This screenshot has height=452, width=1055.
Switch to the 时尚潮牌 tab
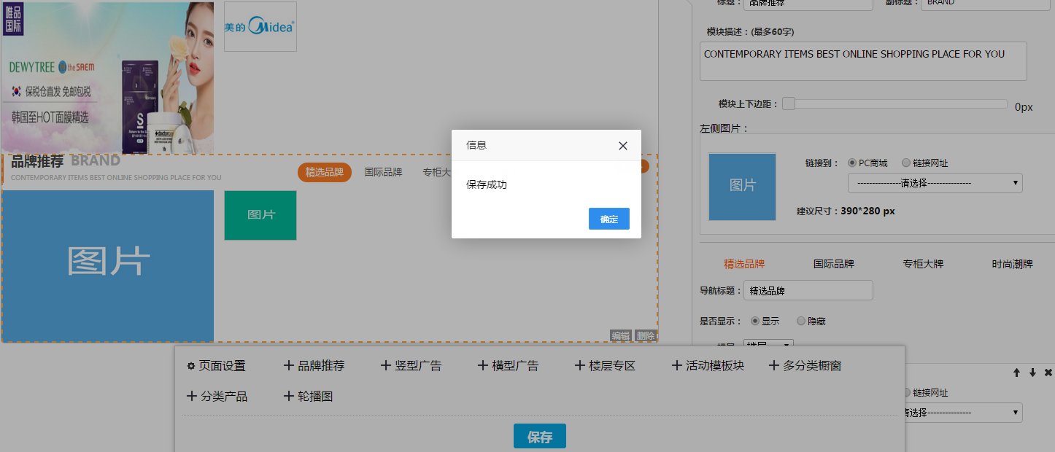[x=1012, y=264]
